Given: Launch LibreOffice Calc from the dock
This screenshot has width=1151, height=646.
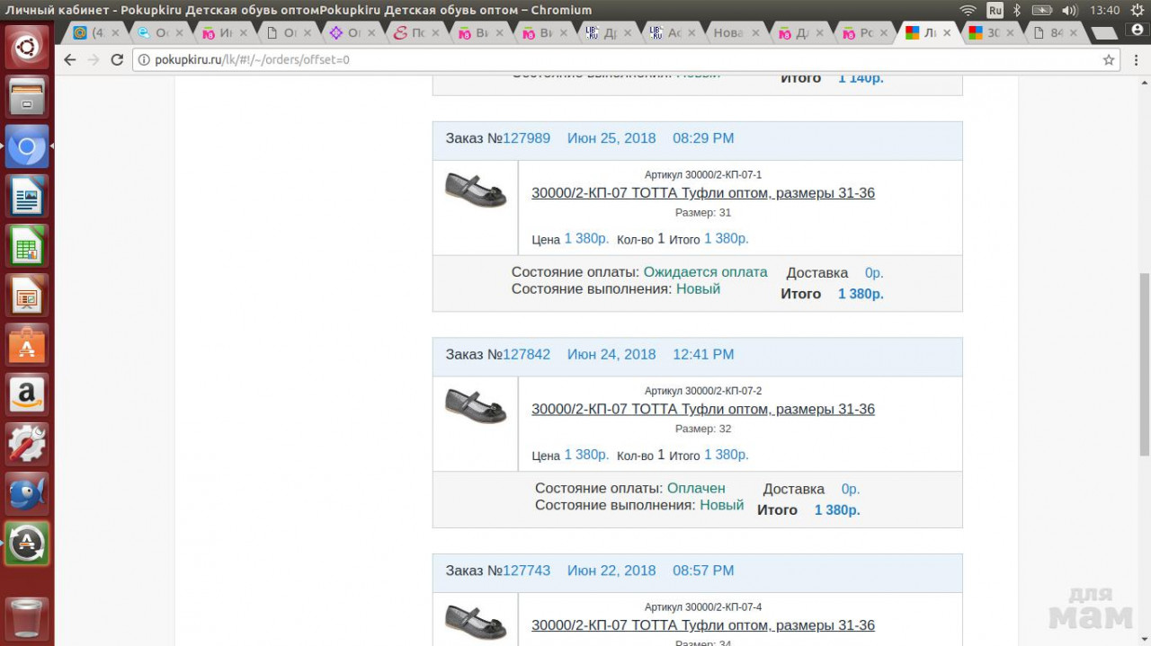Looking at the screenshot, I should (x=27, y=245).
